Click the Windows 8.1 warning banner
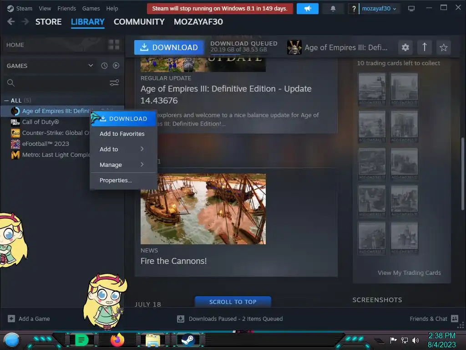 coord(220,9)
